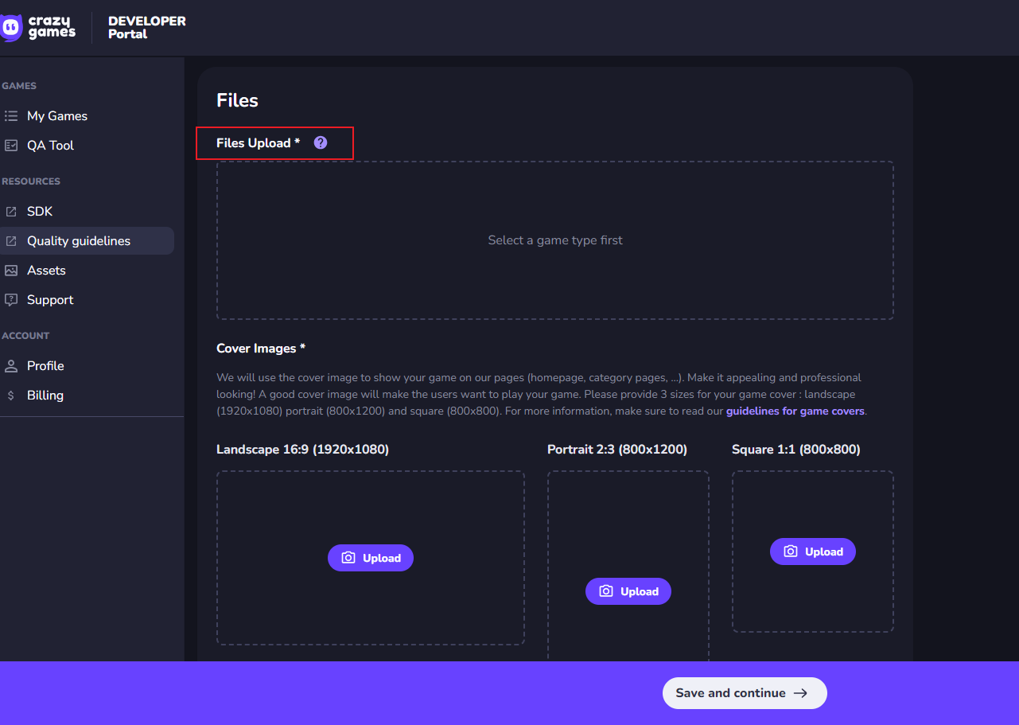The height and width of the screenshot is (725, 1019).
Task: Click the My Games list icon
Action: pyautogui.click(x=11, y=116)
